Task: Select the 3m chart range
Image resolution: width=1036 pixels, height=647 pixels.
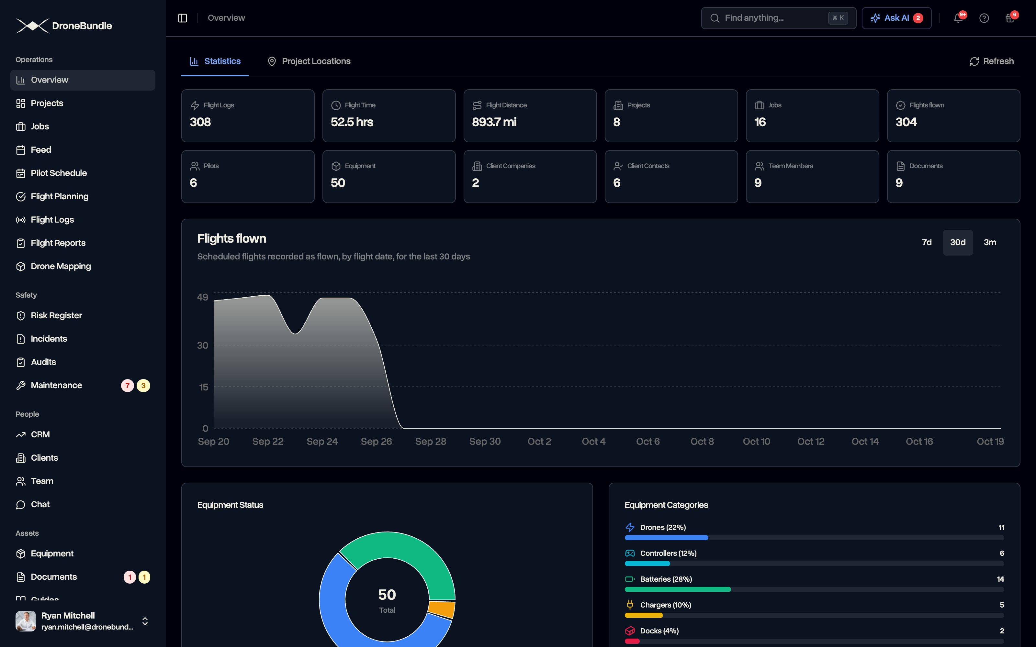Action: 990,243
